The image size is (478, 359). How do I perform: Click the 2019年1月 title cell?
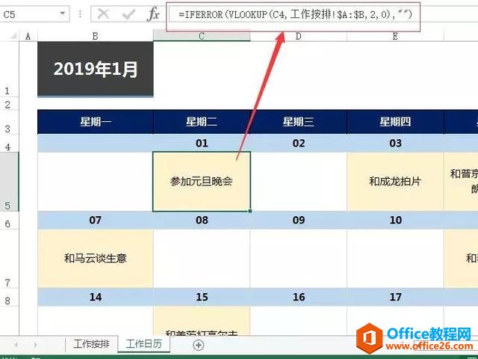coord(95,70)
